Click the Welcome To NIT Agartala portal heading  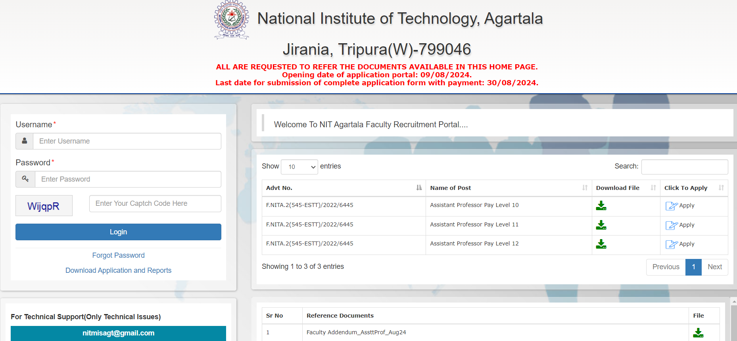coord(371,125)
